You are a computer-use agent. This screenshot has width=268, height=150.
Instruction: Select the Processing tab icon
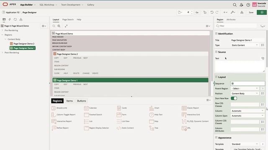point(15,20)
